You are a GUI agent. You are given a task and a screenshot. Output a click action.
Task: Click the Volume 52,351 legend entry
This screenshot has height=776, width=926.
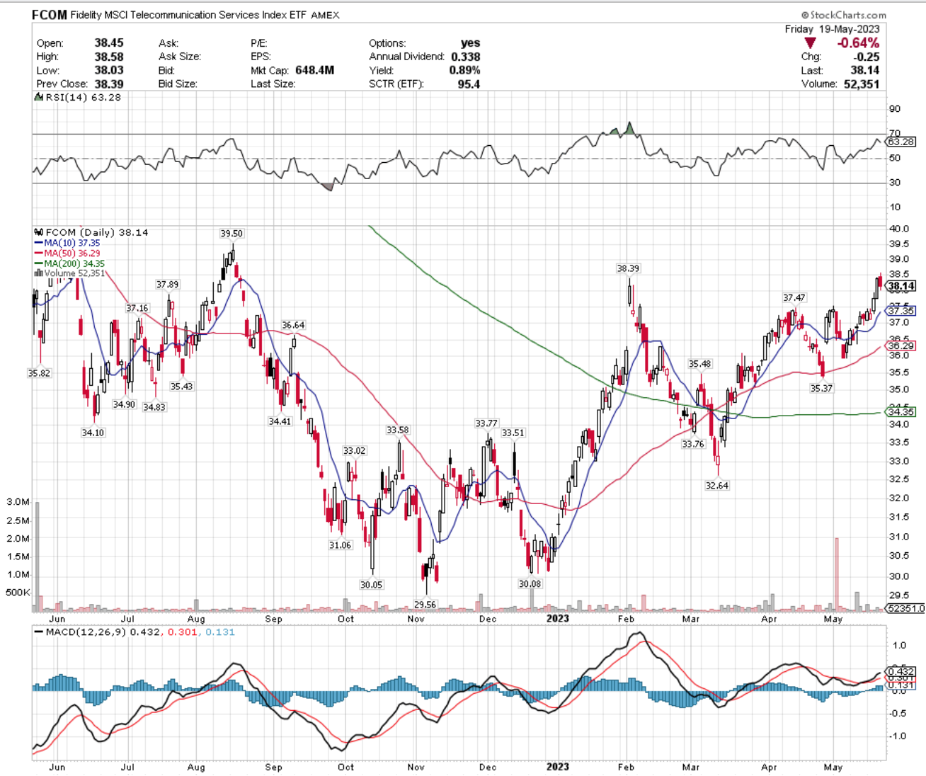(69, 273)
